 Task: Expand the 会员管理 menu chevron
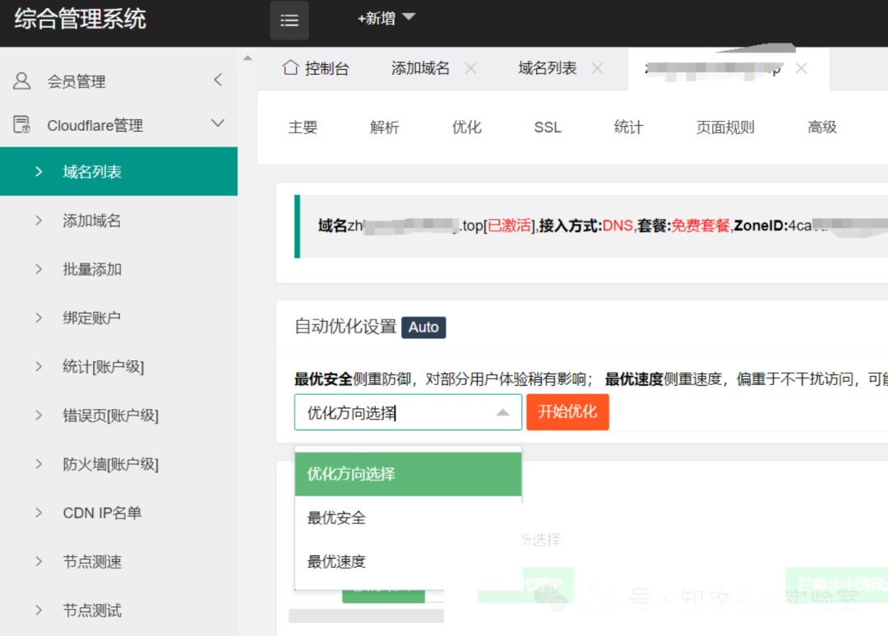coord(218,80)
